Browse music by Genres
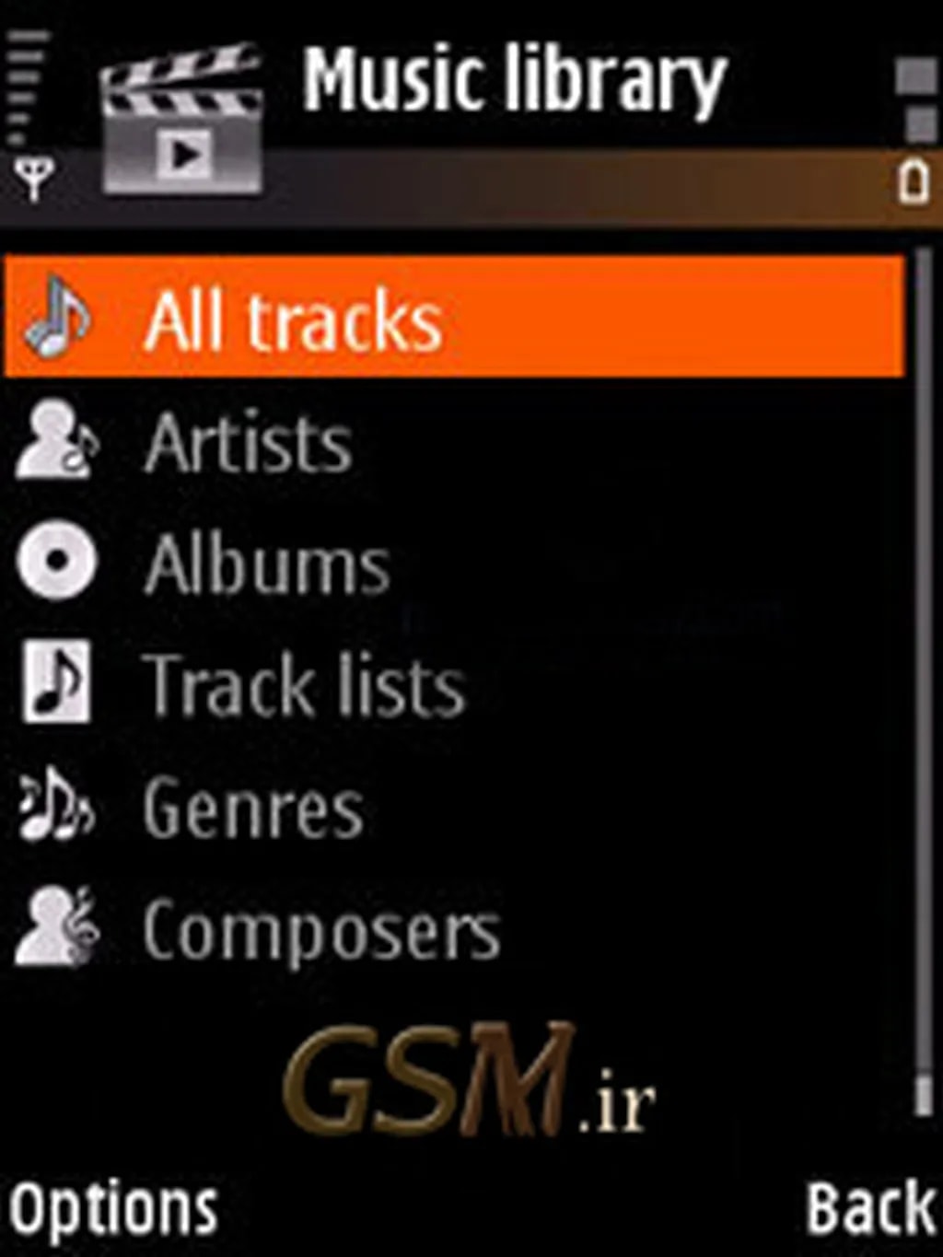The height and width of the screenshot is (1257, 943). point(455,807)
